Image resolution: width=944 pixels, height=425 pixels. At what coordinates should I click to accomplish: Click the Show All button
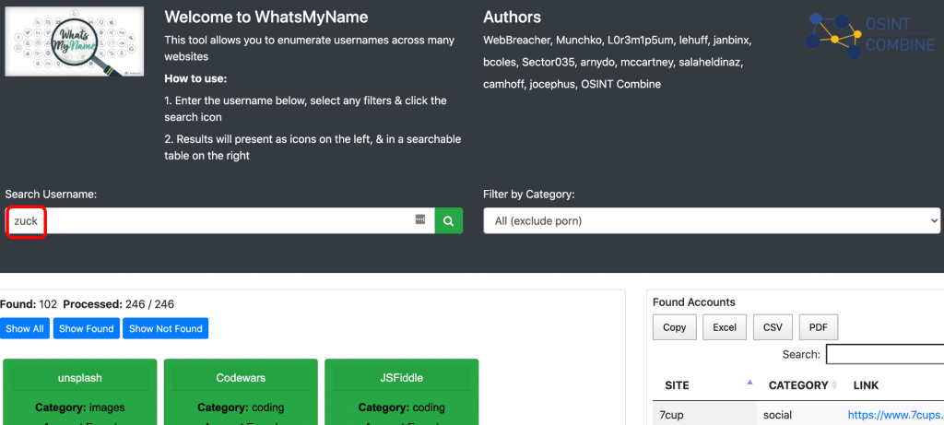coord(25,329)
